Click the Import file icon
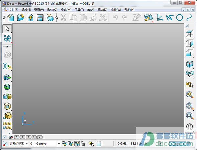The width and height of the screenshot is (197, 150). [x=30, y=18]
